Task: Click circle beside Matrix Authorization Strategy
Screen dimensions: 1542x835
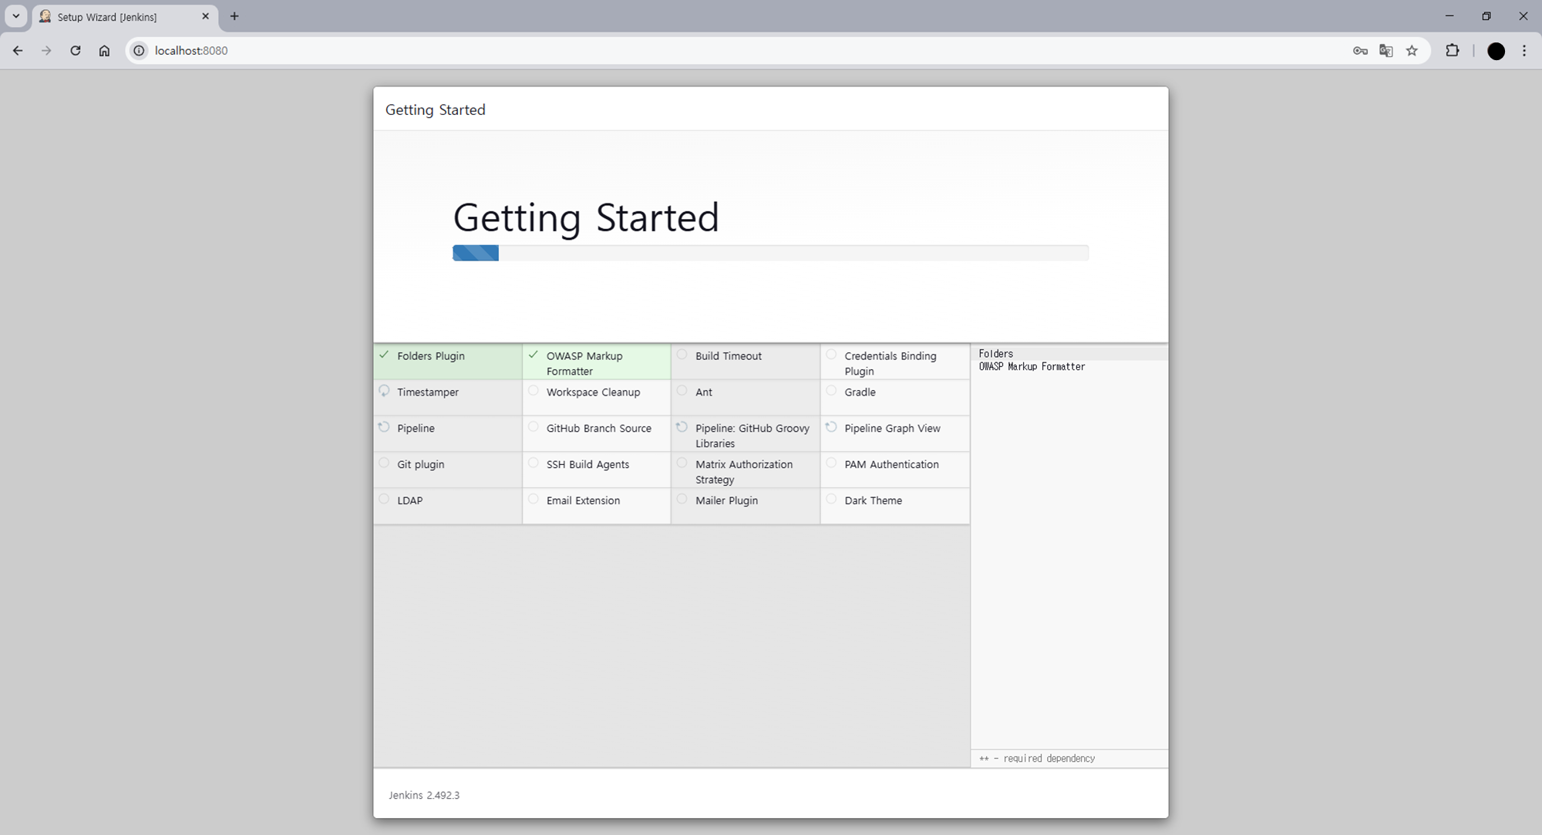Action: 682,463
